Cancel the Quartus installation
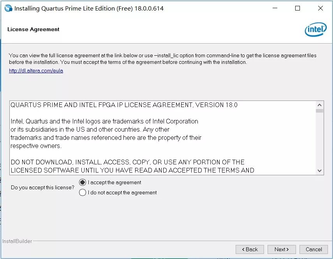The image size is (333, 259). click(314, 249)
